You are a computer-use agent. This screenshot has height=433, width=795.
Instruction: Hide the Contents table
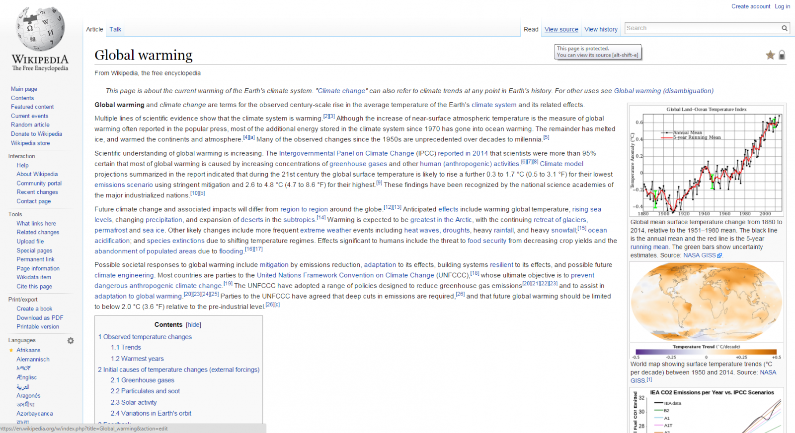[x=194, y=325]
